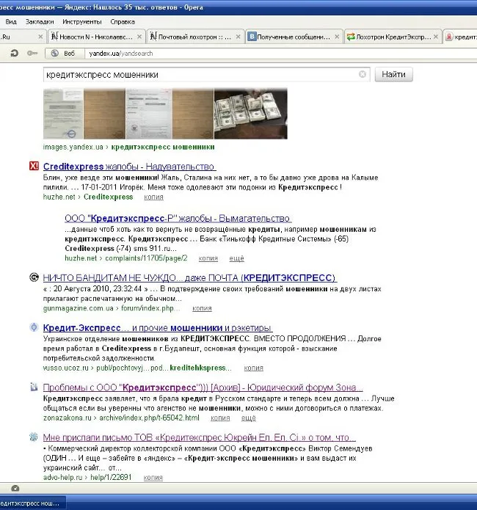This screenshot has height=510, width=477.
Task: Click advo-help.ru green URL link
Action: click(87, 478)
